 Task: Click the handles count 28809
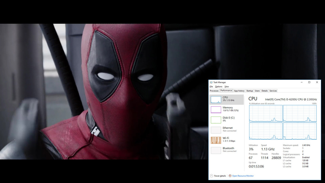276,158
